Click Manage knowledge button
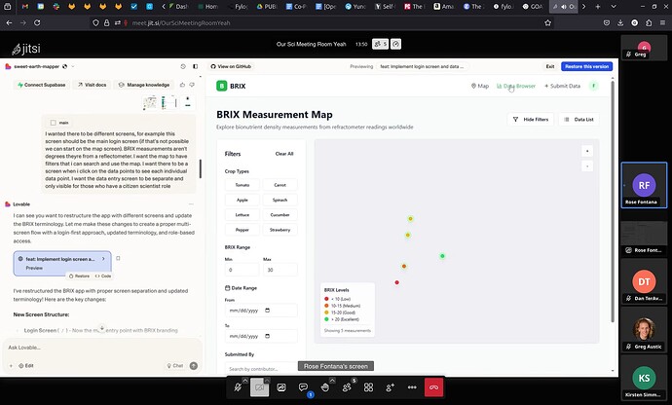 tap(144, 85)
